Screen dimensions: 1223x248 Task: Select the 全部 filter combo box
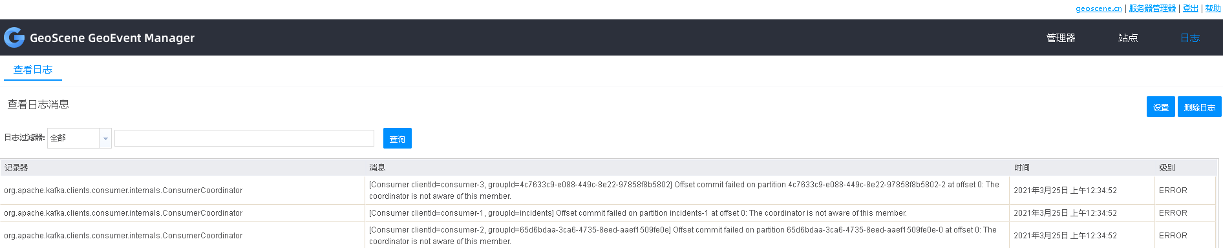click(80, 138)
